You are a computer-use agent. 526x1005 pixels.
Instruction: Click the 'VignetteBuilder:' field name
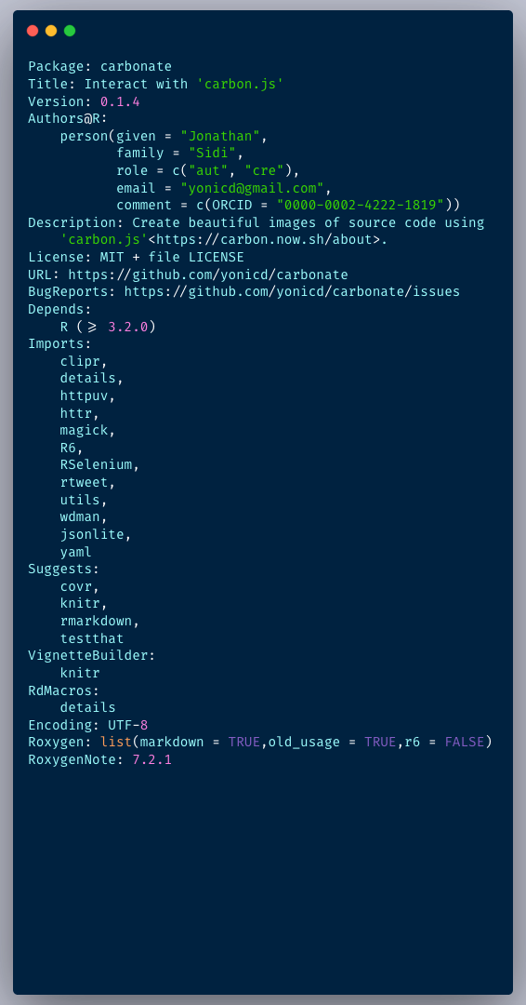pos(92,656)
